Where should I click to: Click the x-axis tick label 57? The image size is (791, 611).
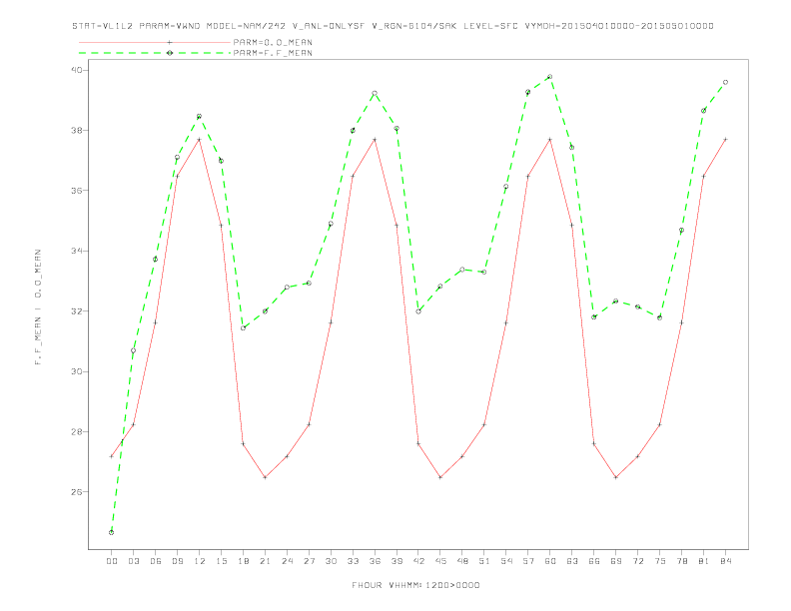(x=528, y=561)
